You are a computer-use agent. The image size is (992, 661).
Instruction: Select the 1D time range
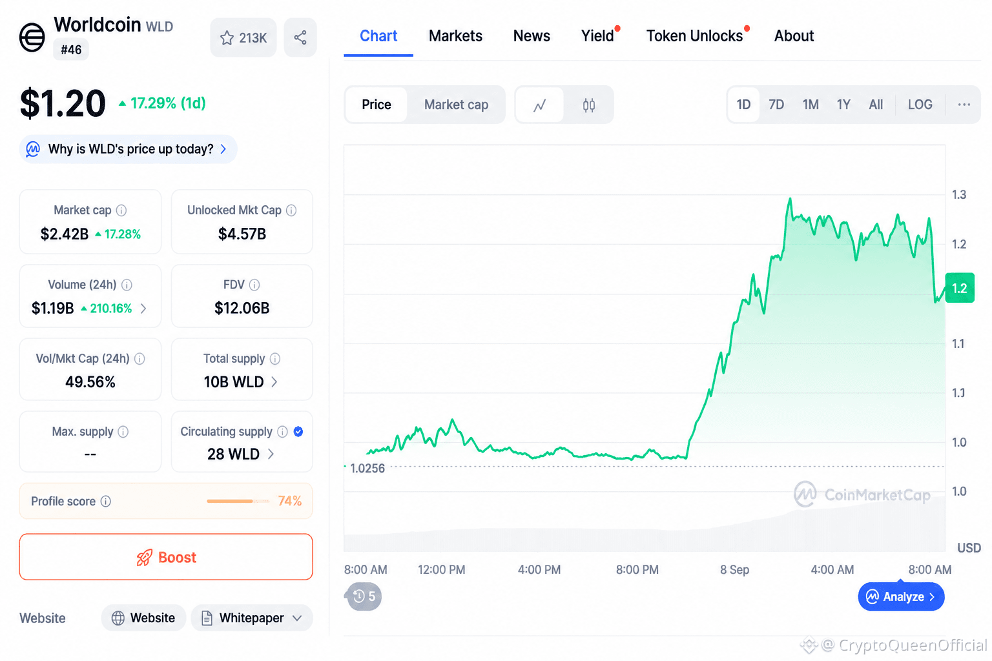(743, 105)
